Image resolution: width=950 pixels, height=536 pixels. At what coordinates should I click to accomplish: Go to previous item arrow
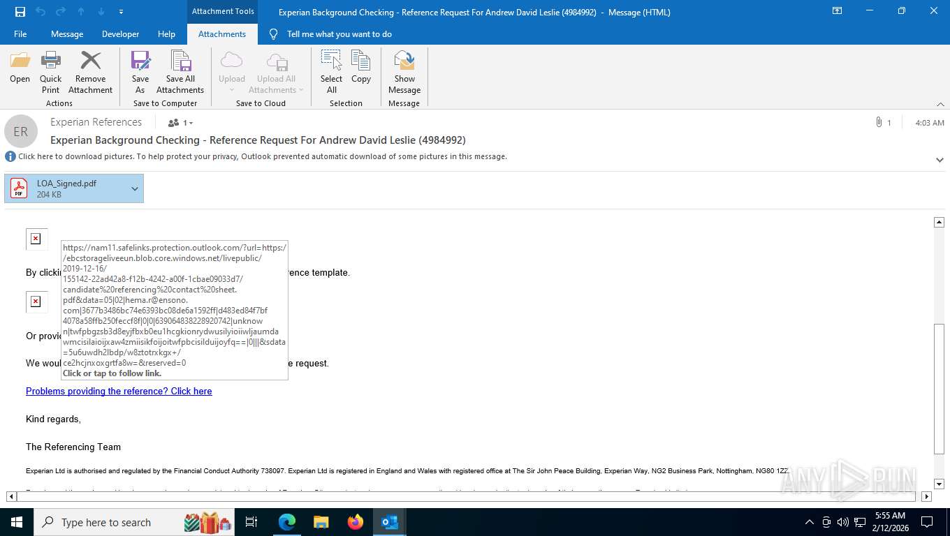pos(81,11)
